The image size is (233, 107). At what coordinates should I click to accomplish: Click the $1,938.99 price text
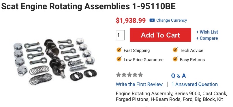tap(131, 20)
